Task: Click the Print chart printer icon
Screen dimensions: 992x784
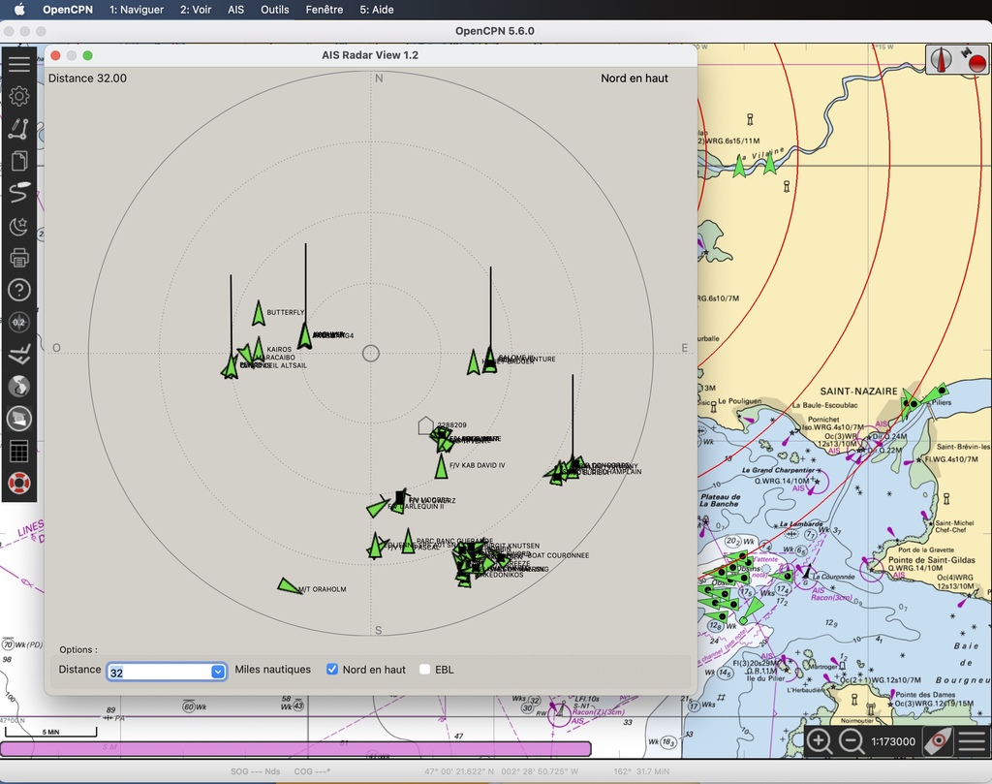Action: click(19, 258)
